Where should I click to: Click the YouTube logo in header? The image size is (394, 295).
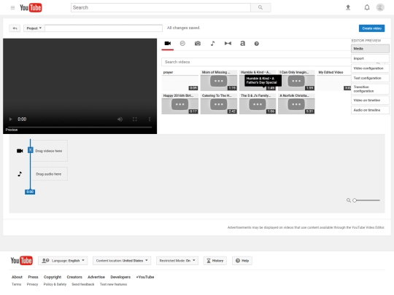coord(31,7)
